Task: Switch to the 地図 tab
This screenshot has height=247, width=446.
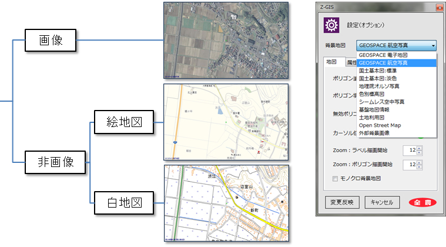Action: (x=331, y=61)
